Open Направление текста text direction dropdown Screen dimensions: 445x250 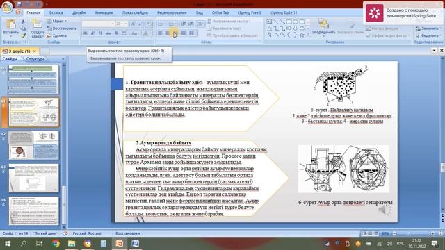[229, 21]
